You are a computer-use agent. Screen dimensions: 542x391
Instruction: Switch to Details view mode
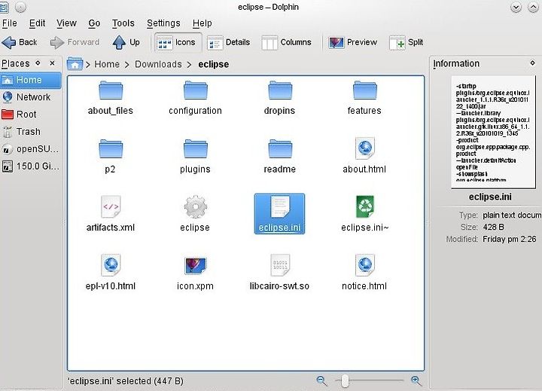(229, 42)
